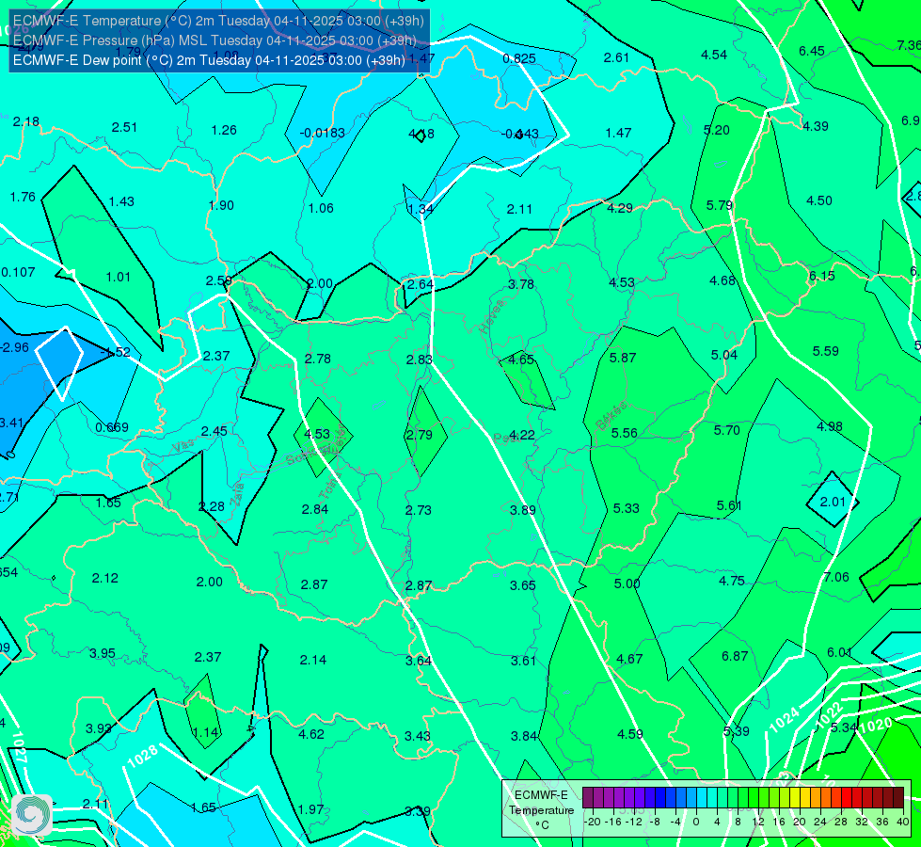The height and width of the screenshot is (847, 921).
Task: Click the temperature value -1.52
Action: tap(117, 352)
